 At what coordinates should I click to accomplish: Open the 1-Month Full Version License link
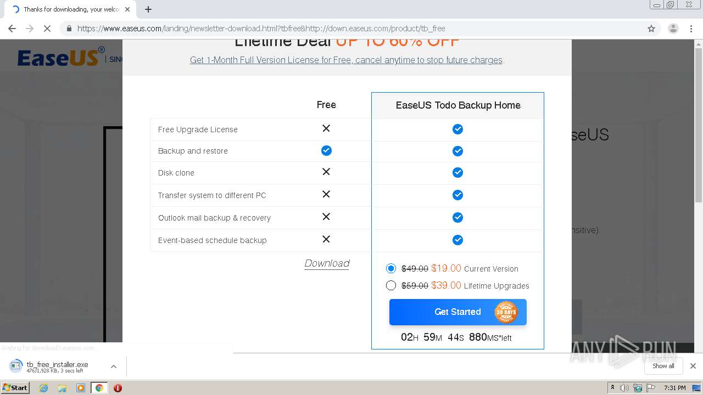click(x=347, y=60)
